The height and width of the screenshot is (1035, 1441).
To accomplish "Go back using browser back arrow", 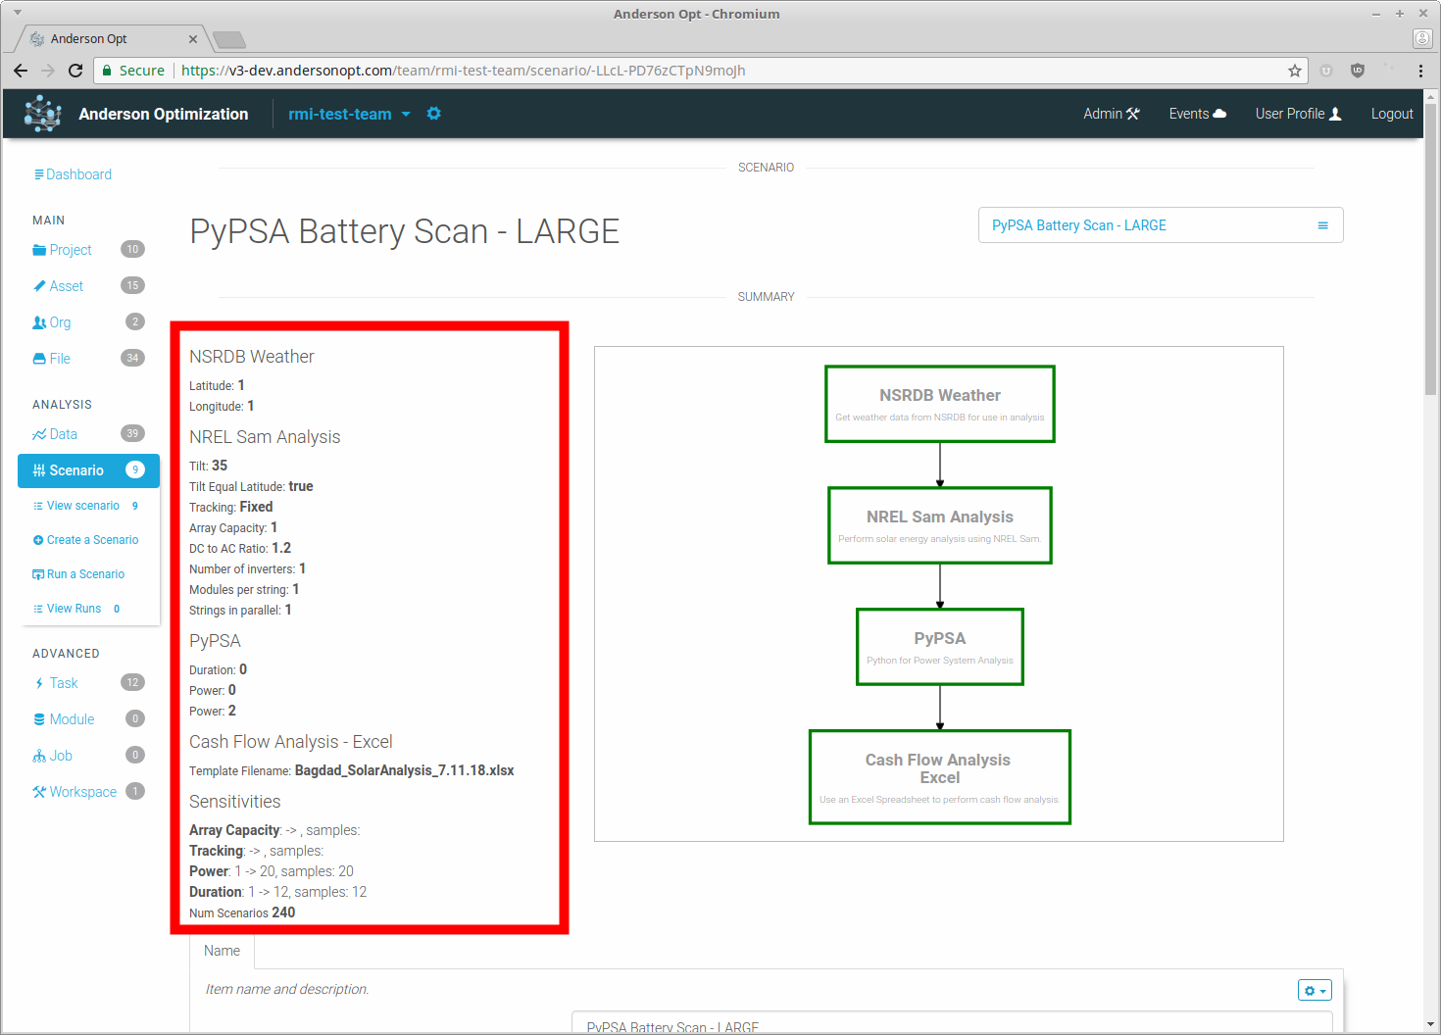I will (21, 71).
